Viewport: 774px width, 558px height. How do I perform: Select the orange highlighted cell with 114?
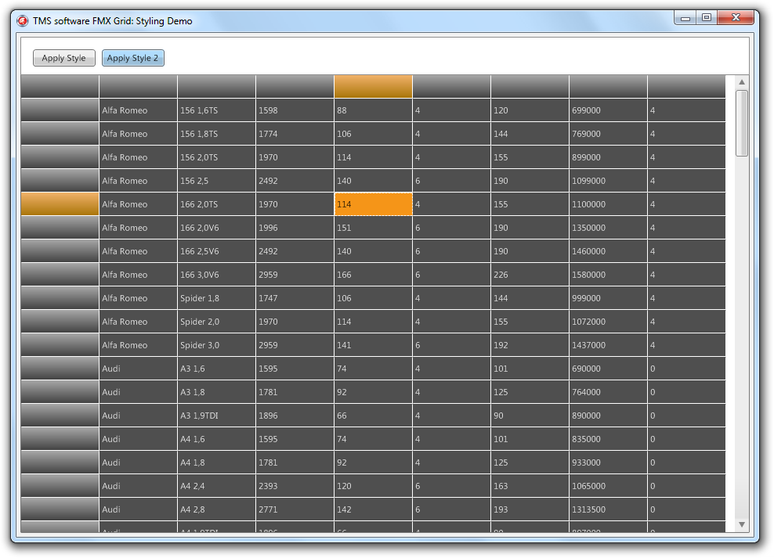pos(373,204)
